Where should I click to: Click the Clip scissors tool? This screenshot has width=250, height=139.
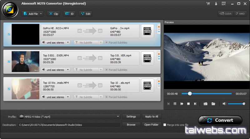tap(53, 14)
